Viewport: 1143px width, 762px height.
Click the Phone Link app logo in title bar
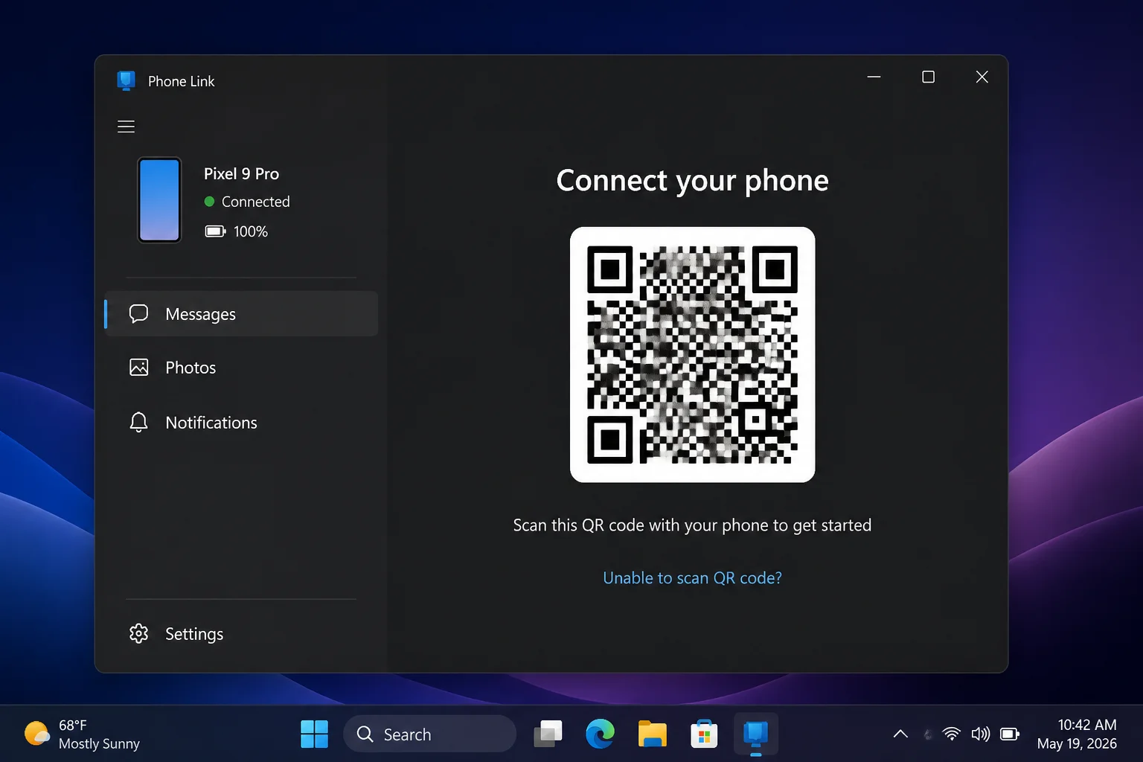(x=127, y=80)
